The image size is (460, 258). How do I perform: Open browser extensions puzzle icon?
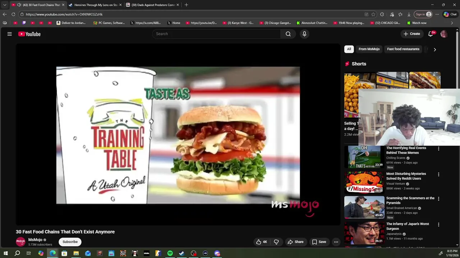[382, 14]
